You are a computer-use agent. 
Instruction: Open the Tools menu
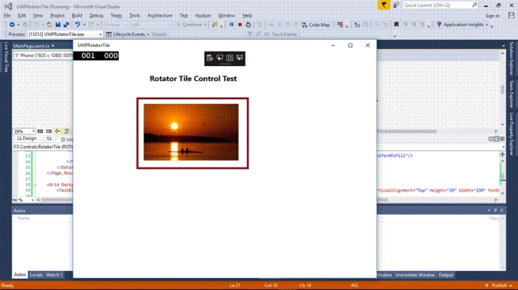(x=135, y=15)
